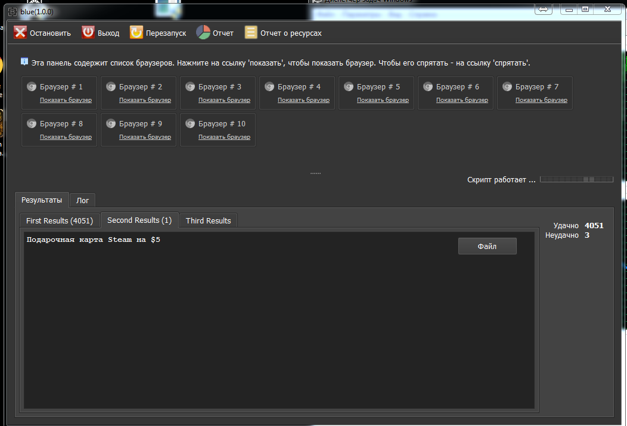Screen dimensions: 627x426
Task: Click the Файл button
Action: [487, 246]
